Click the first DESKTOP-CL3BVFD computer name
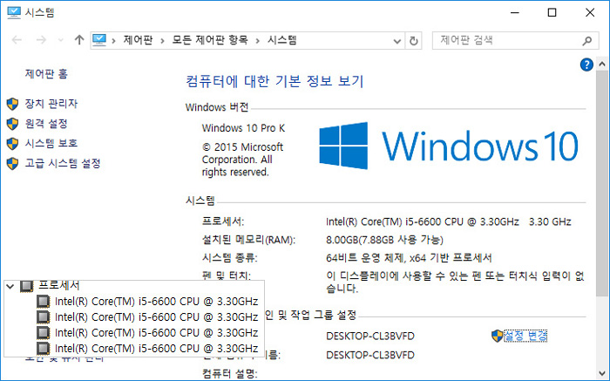The width and height of the screenshot is (610, 381). 370,336
